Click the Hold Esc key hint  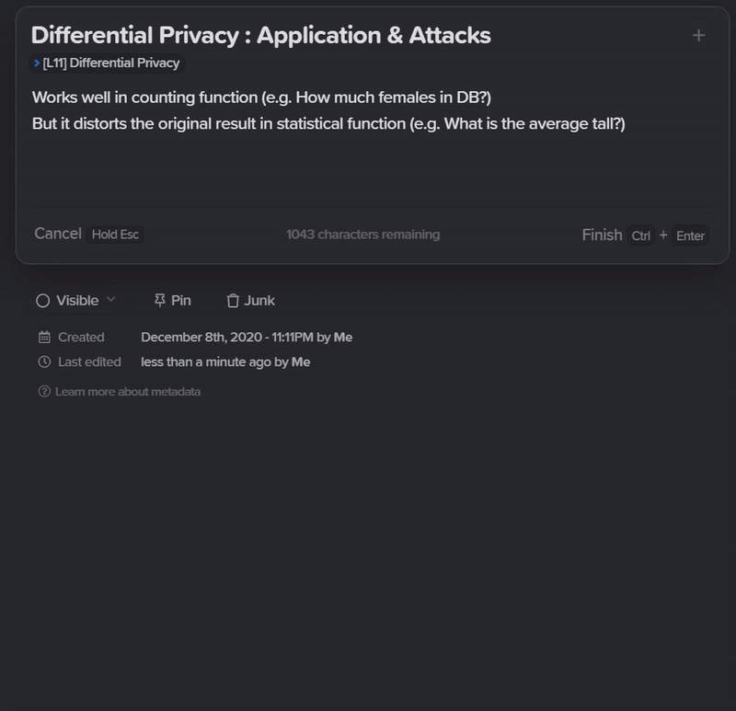pyautogui.click(x=115, y=235)
